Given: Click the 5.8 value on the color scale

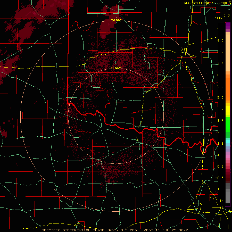Looking at the screenshot, I should click(220, 86).
